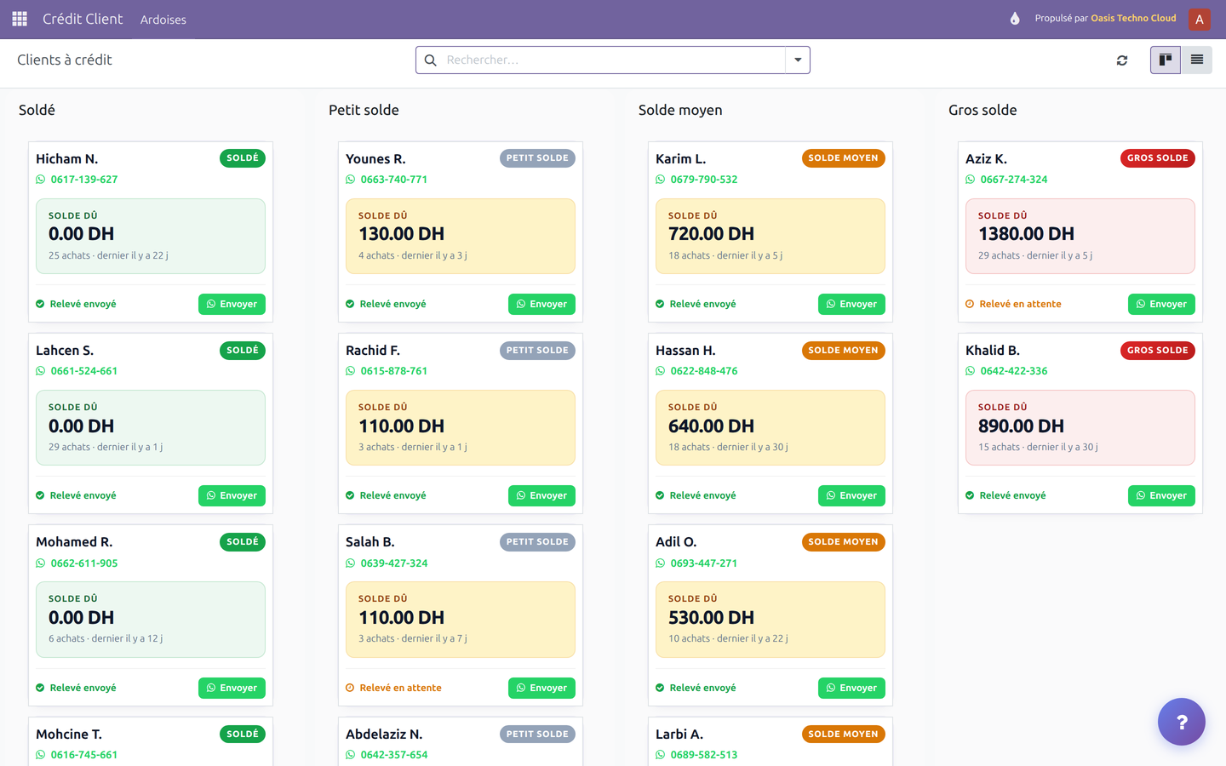Open WhatsApp number 0617-139-627
Viewport: 1226px width, 766px height.
pos(77,180)
